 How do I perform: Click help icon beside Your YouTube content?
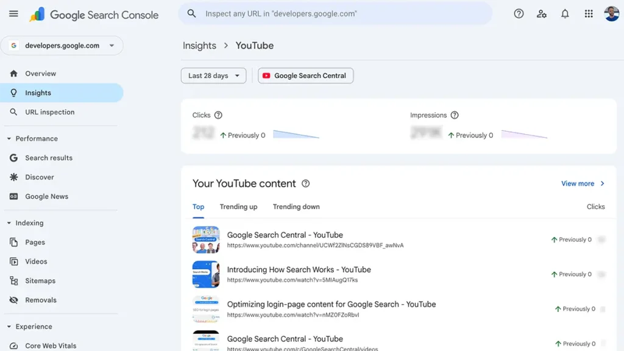click(x=306, y=183)
